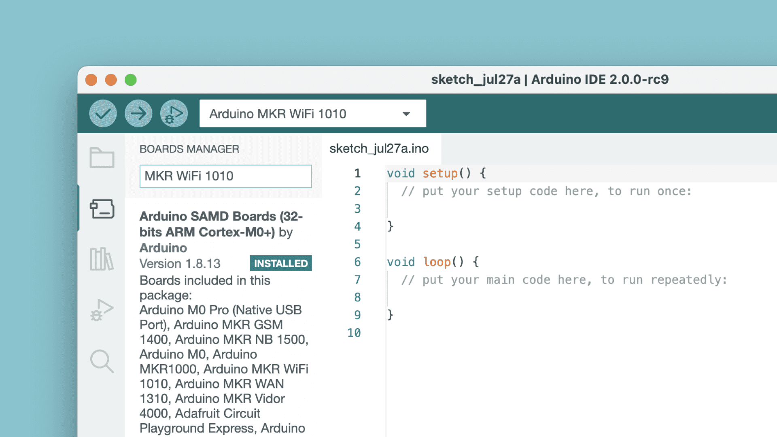Open the Search magnifier in sidebar
The width and height of the screenshot is (777, 437).
(102, 361)
